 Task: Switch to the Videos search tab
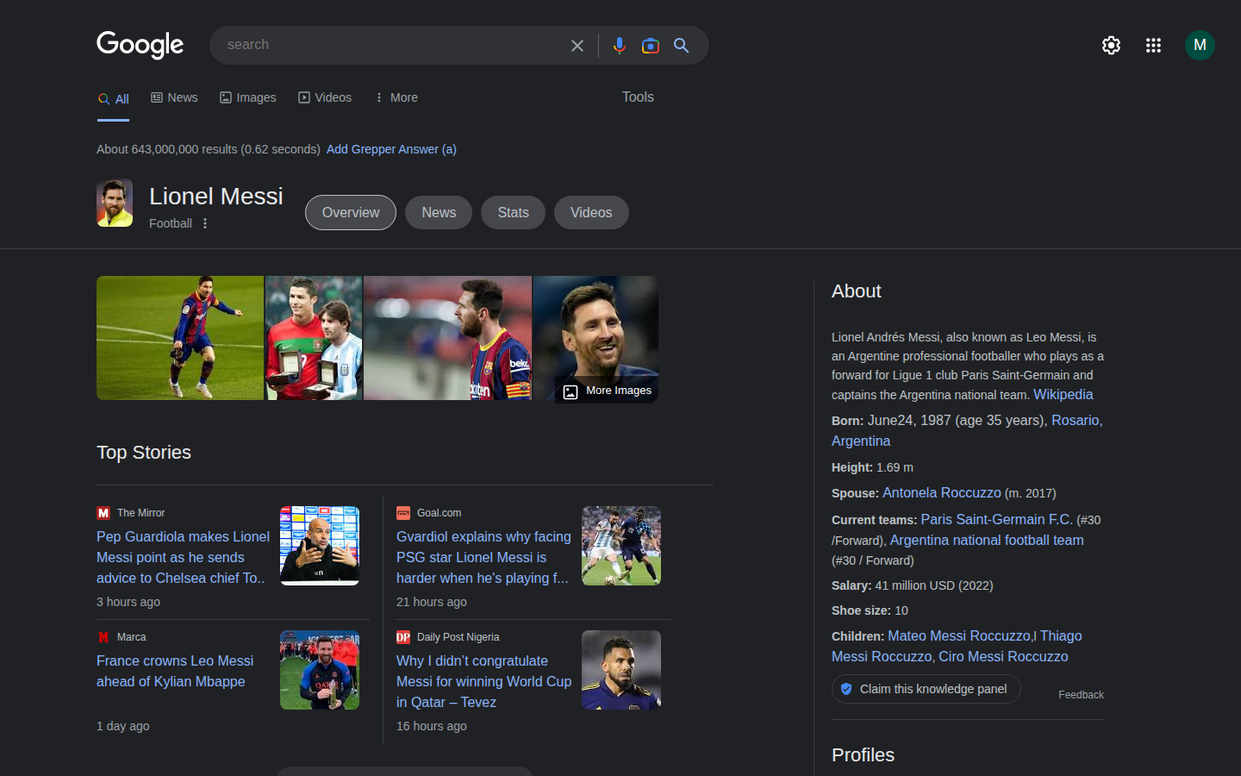coord(325,97)
